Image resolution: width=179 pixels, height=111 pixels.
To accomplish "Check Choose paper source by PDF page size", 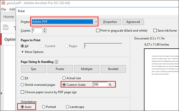I will tap(23, 92).
